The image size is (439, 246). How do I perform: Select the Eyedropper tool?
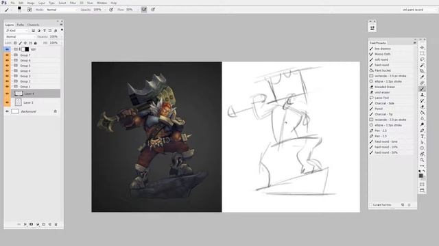423,77
